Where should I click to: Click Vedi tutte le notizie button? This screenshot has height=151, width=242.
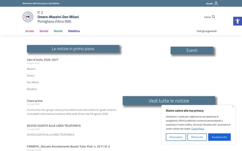tap(169, 101)
